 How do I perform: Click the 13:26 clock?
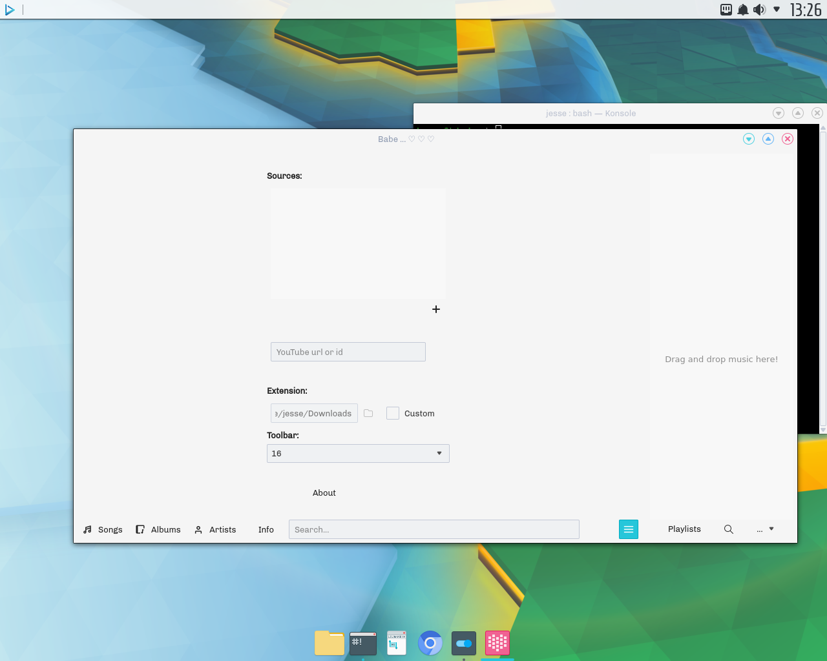coord(806,10)
